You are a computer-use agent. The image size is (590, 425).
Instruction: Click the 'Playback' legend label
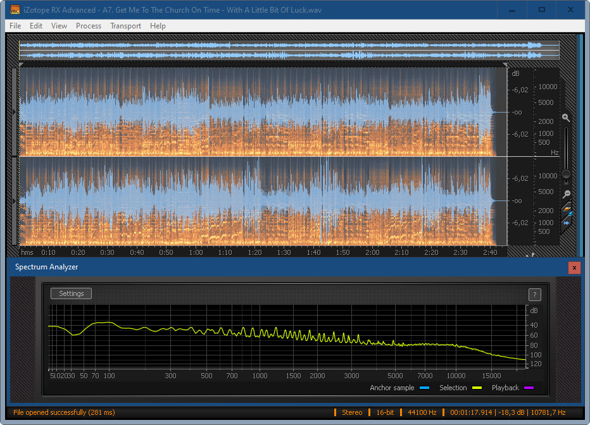coord(505,388)
